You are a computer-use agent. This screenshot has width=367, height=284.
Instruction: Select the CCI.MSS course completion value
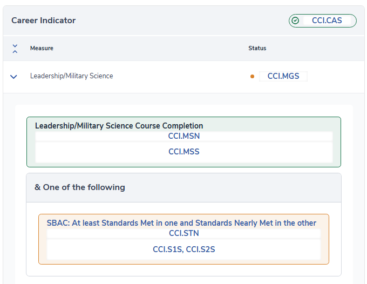(183, 152)
